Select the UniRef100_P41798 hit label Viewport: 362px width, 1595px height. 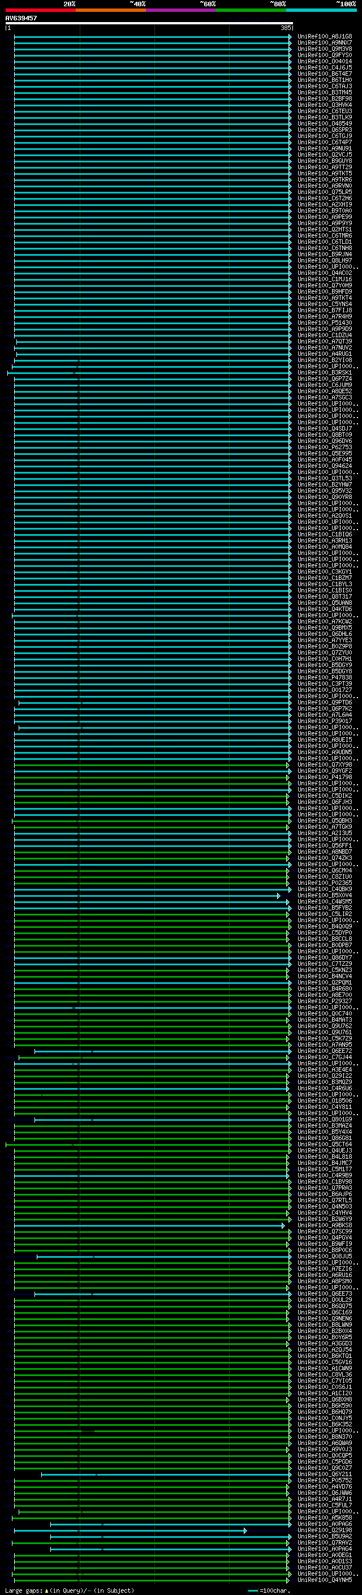(325, 777)
